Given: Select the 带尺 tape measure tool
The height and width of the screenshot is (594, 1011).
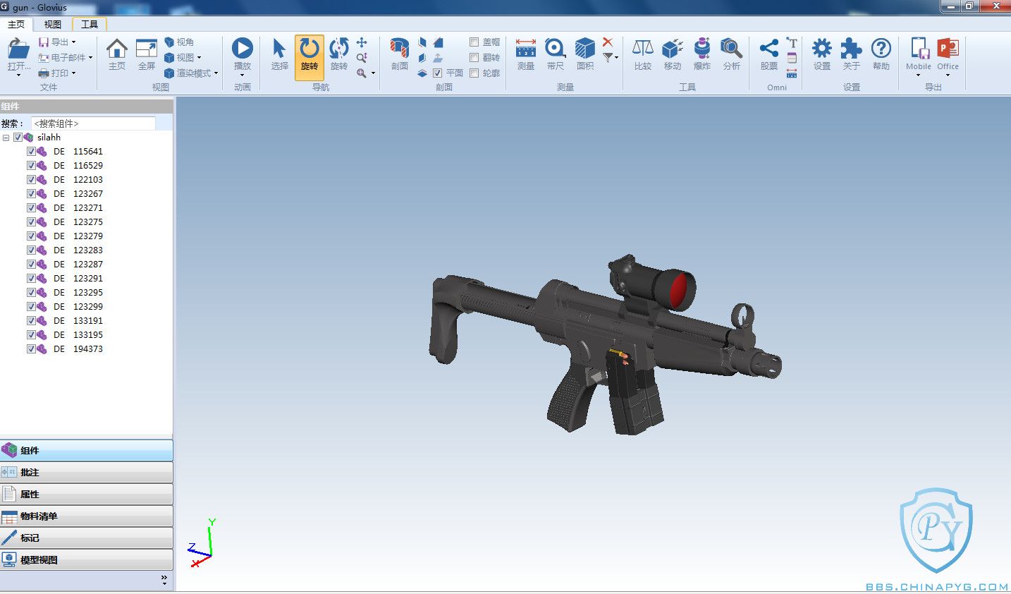Looking at the screenshot, I should (556, 49).
